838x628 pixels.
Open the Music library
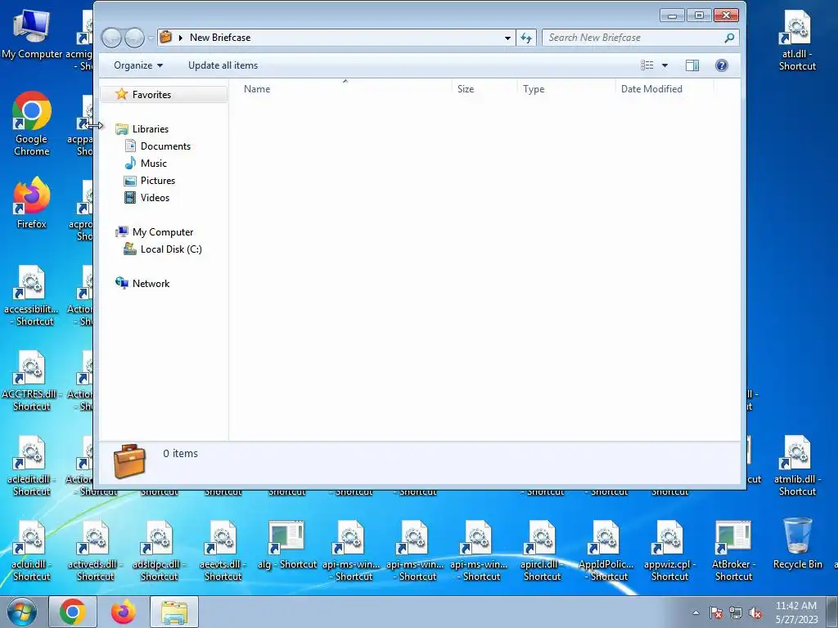[x=153, y=164]
